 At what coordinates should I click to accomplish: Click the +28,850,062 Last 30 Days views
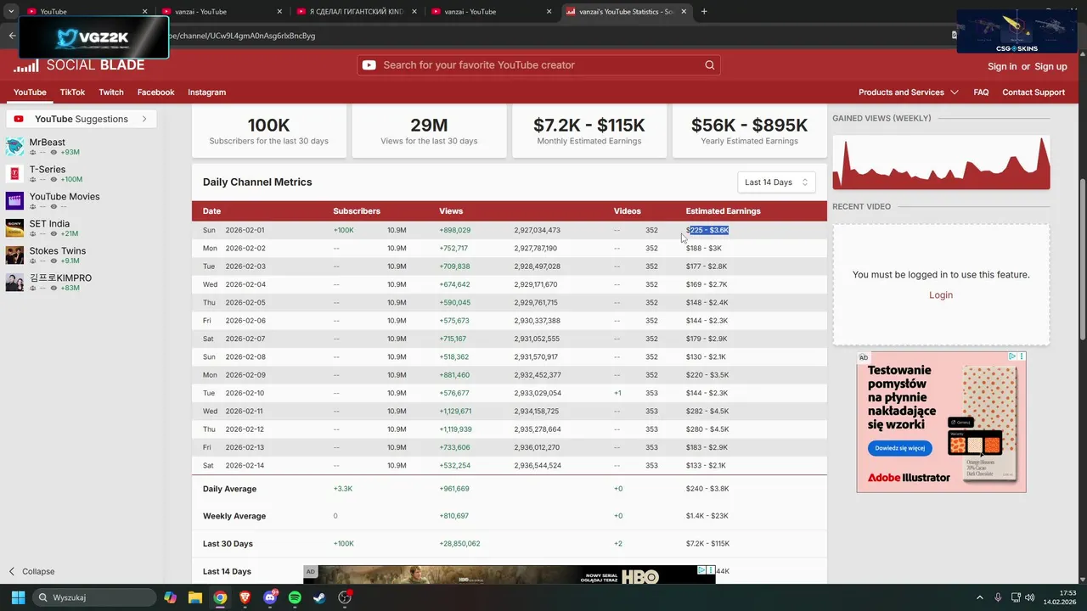click(x=459, y=543)
